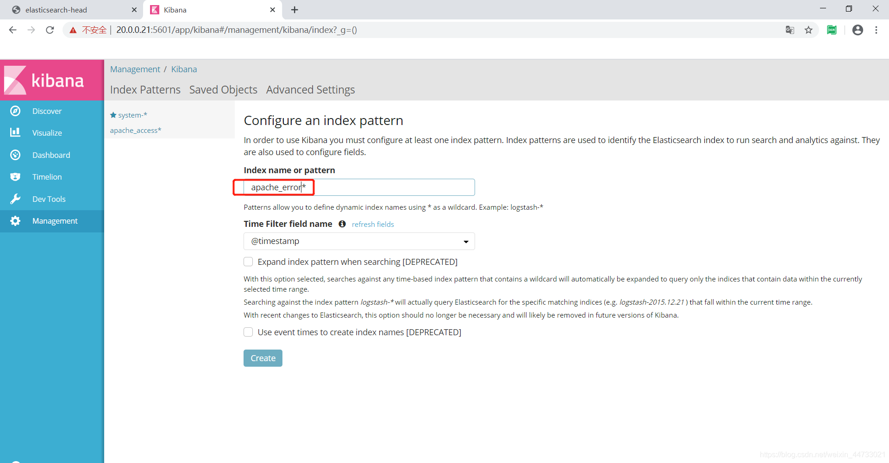889x463 pixels.
Task: Open the Dev Tools wrench icon
Action: [x=15, y=199]
